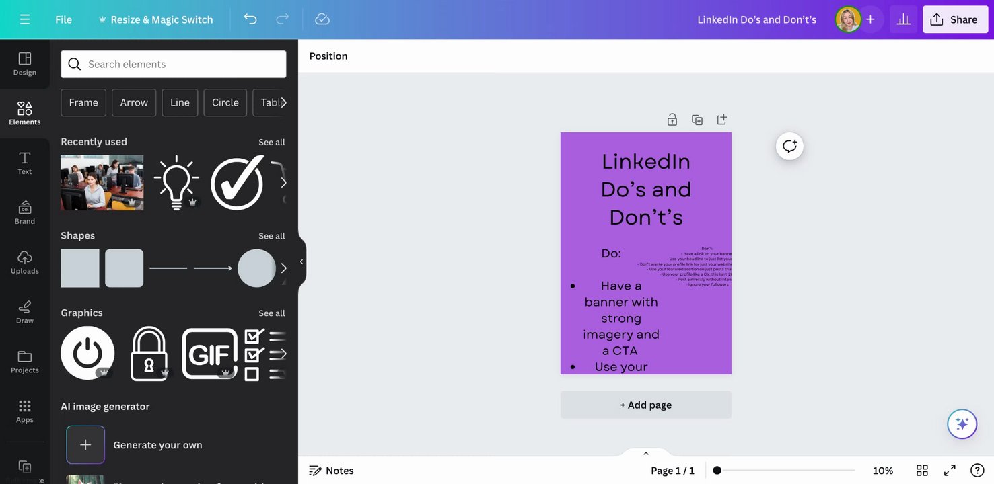The image size is (994, 484).
Task: Show more category chips via arrow
Action: click(284, 102)
